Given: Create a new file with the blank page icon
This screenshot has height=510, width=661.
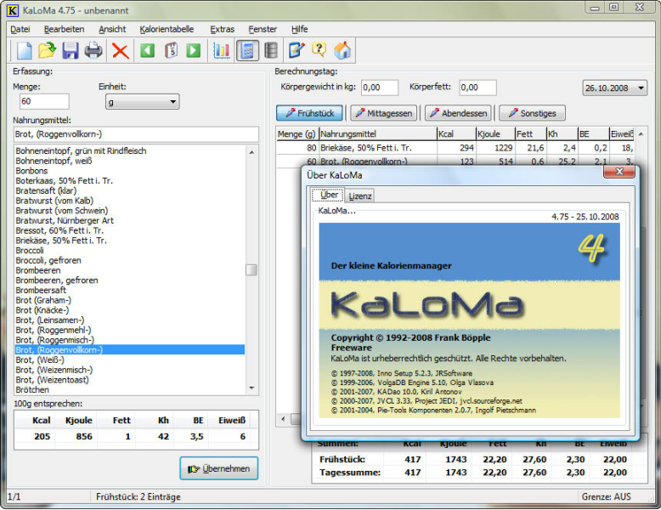Looking at the screenshot, I should coord(24,51).
